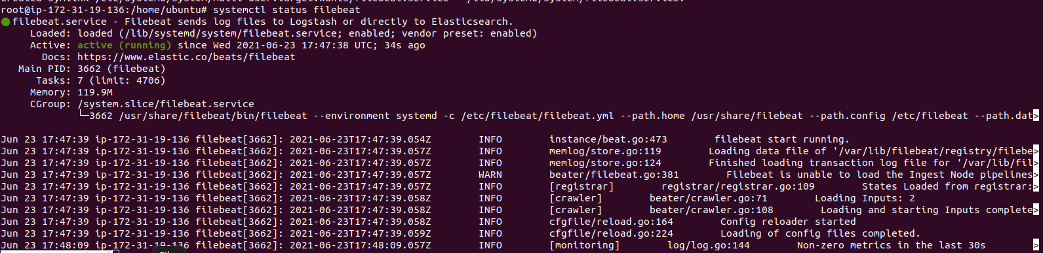Click the truncation marker on the registrar.go:109 line
1043x253 pixels.
[1036, 186]
